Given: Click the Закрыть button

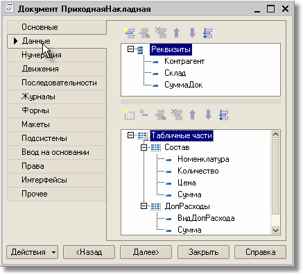Looking at the screenshot, I should (203, 252).
